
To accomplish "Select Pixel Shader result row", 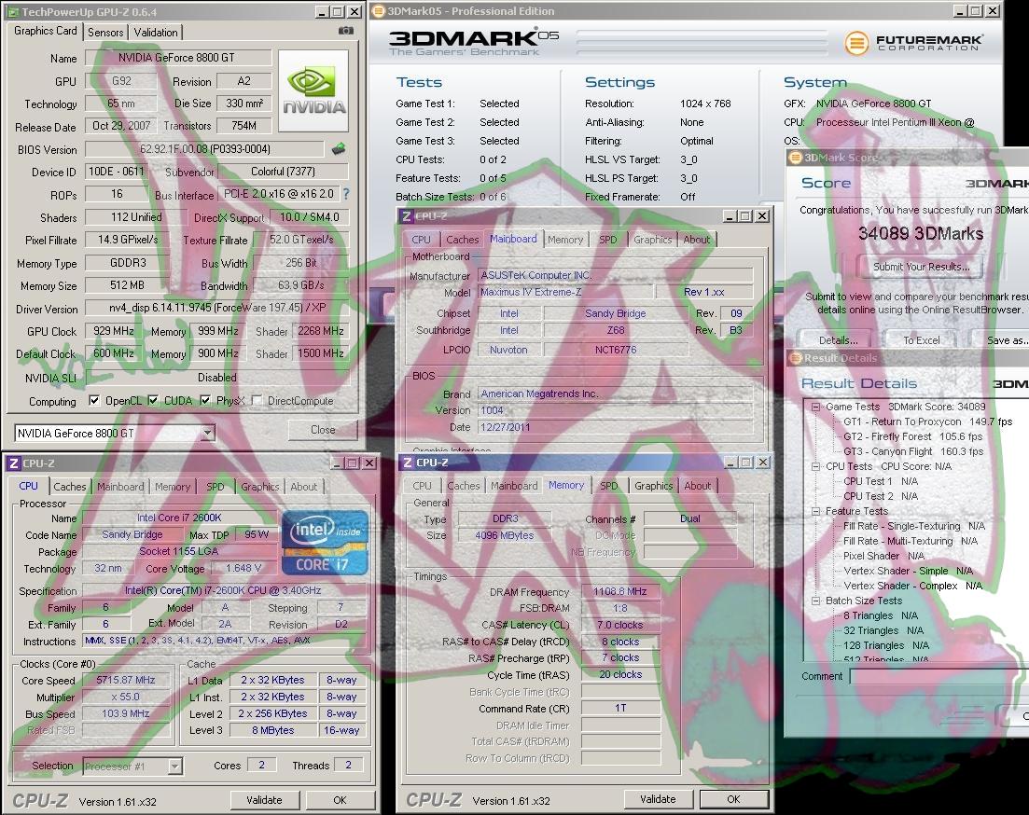I will [x=884, y=556].
